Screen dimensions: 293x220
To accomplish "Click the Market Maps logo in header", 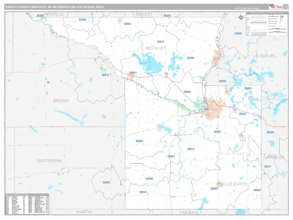I will click(276, 7).
